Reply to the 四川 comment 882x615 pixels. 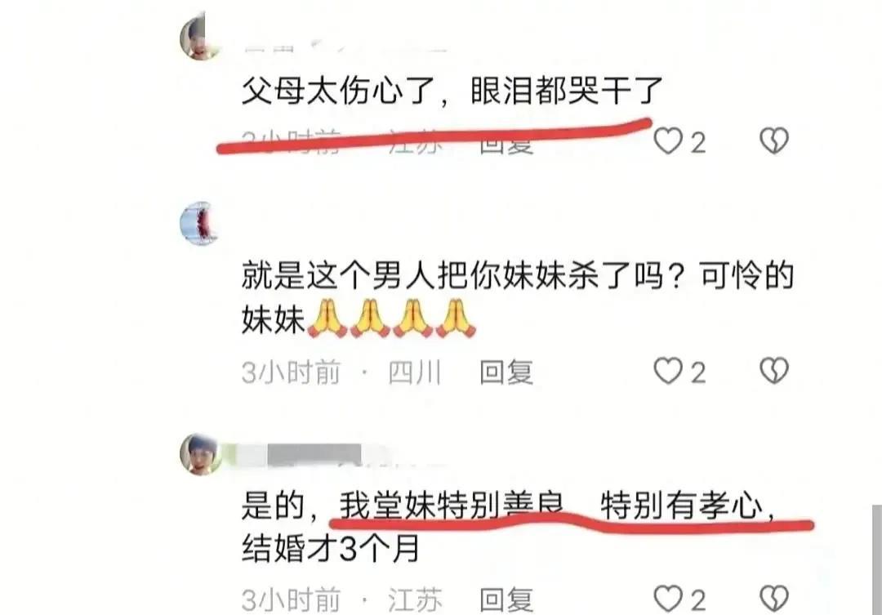click(506, 372)
